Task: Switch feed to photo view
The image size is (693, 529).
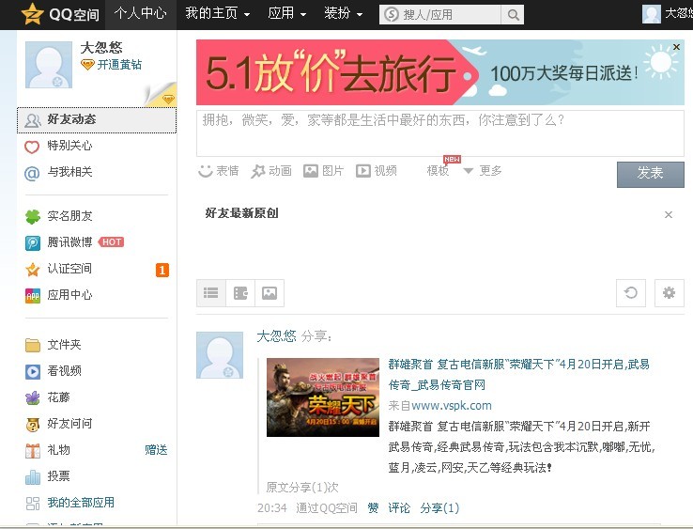Action: pos(269,293)
